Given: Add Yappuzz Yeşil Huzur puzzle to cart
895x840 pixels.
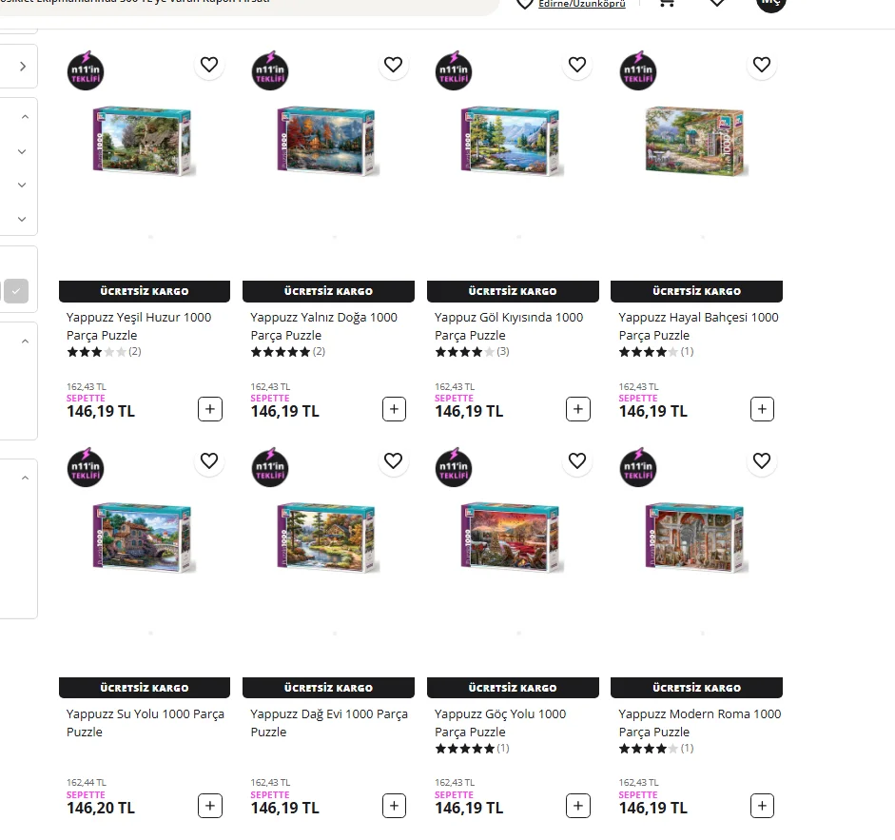Looking at the screenshot, I should tap(210, 409).
